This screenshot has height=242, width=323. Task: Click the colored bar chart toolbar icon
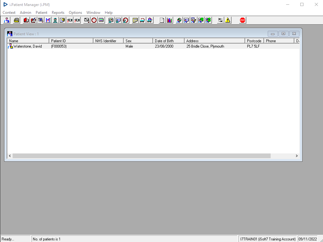click(169, 20)
